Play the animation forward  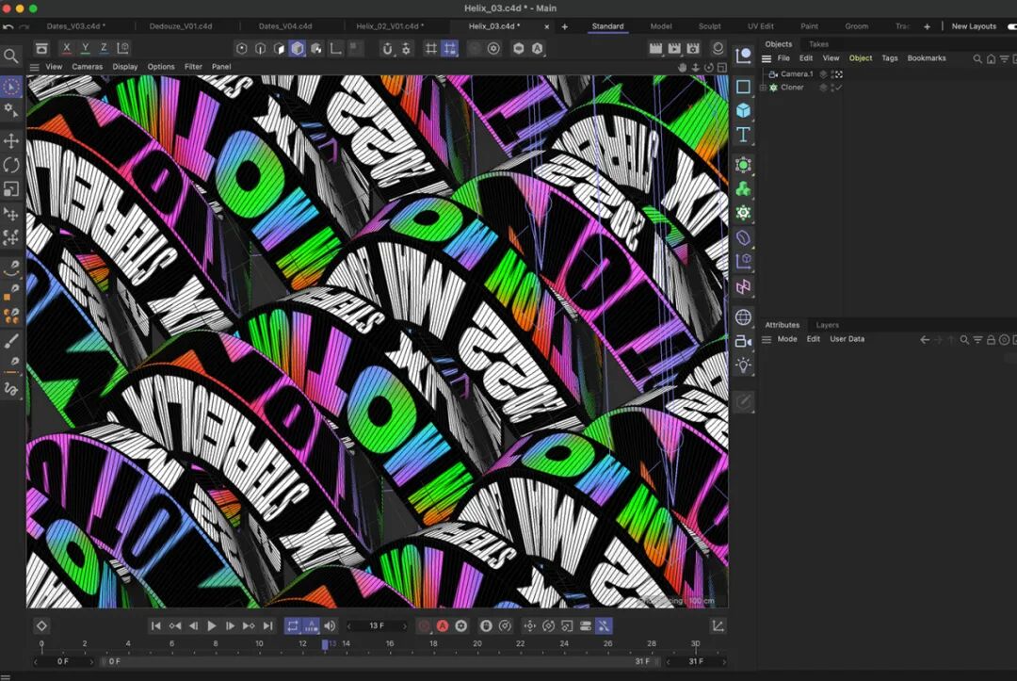(x=212, y=625)
